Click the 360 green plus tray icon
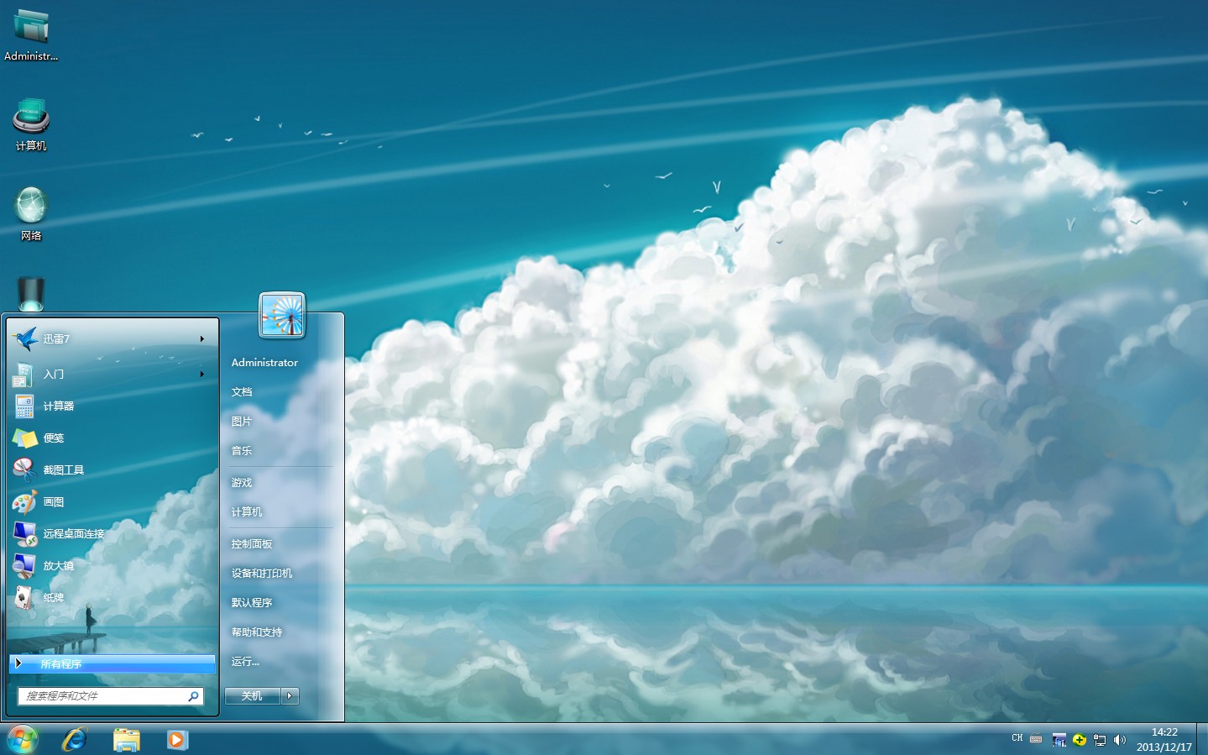This screenshot has height=755, width=1208. pos(1080,740)
